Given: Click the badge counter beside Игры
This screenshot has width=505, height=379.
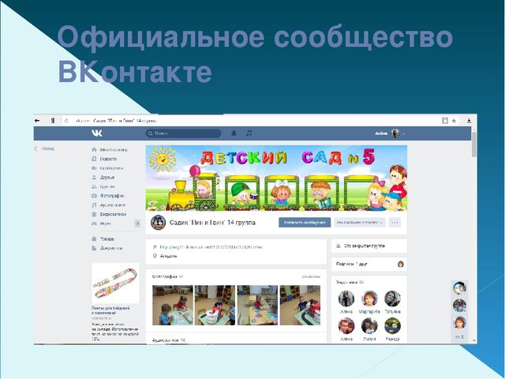Looking at the screenshot, I should [x=137, y=223].
